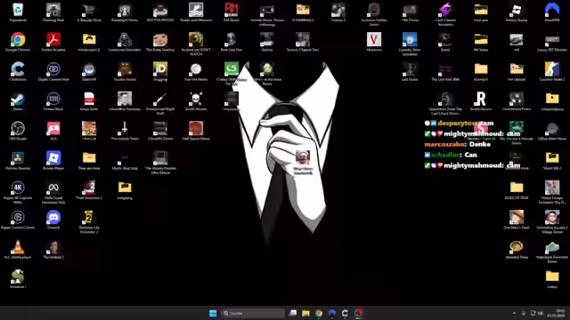The width and height of the screenshot is (570, 320).
Task: Open the OBS Studio shortcut
Action: coord(18,130)
